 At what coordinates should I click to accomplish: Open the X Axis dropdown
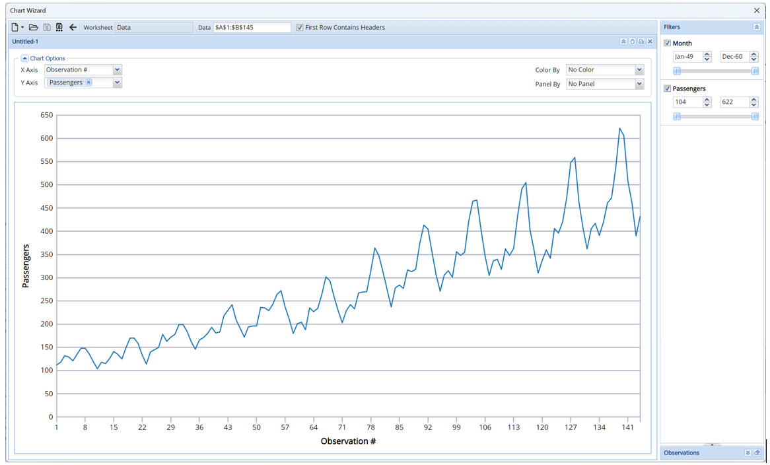[x=116, y=69]
